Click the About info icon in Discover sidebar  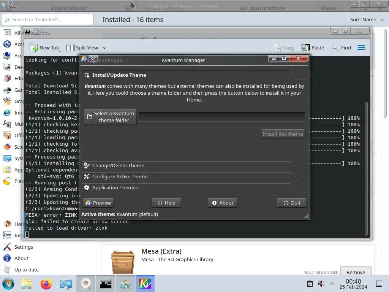point(7,258)
